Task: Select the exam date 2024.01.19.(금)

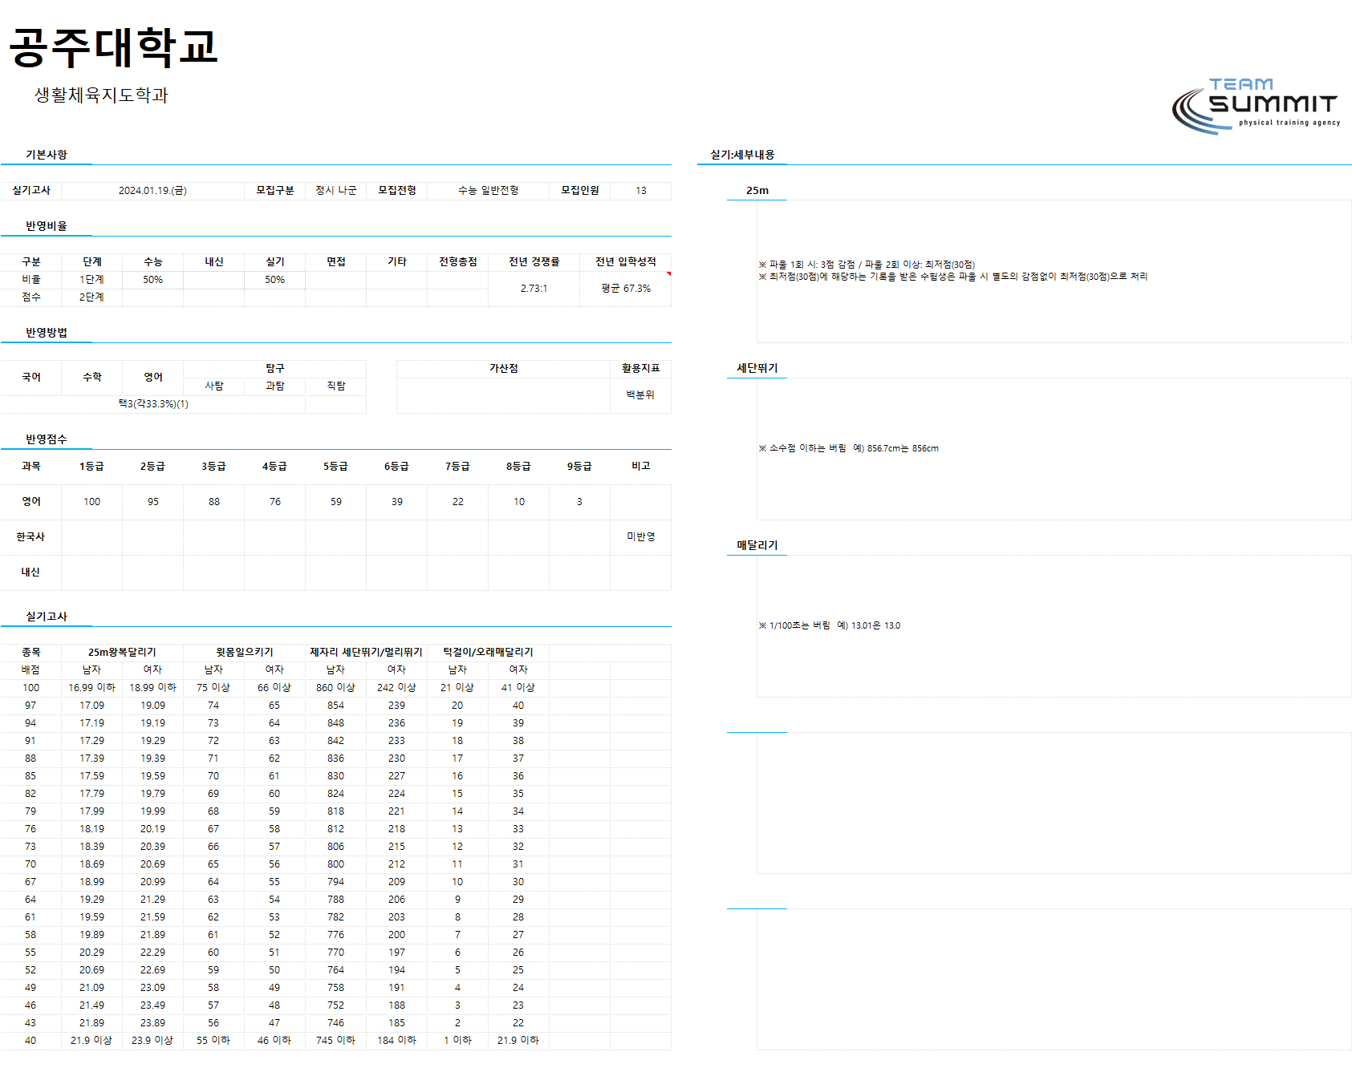Action: point(152,191)
